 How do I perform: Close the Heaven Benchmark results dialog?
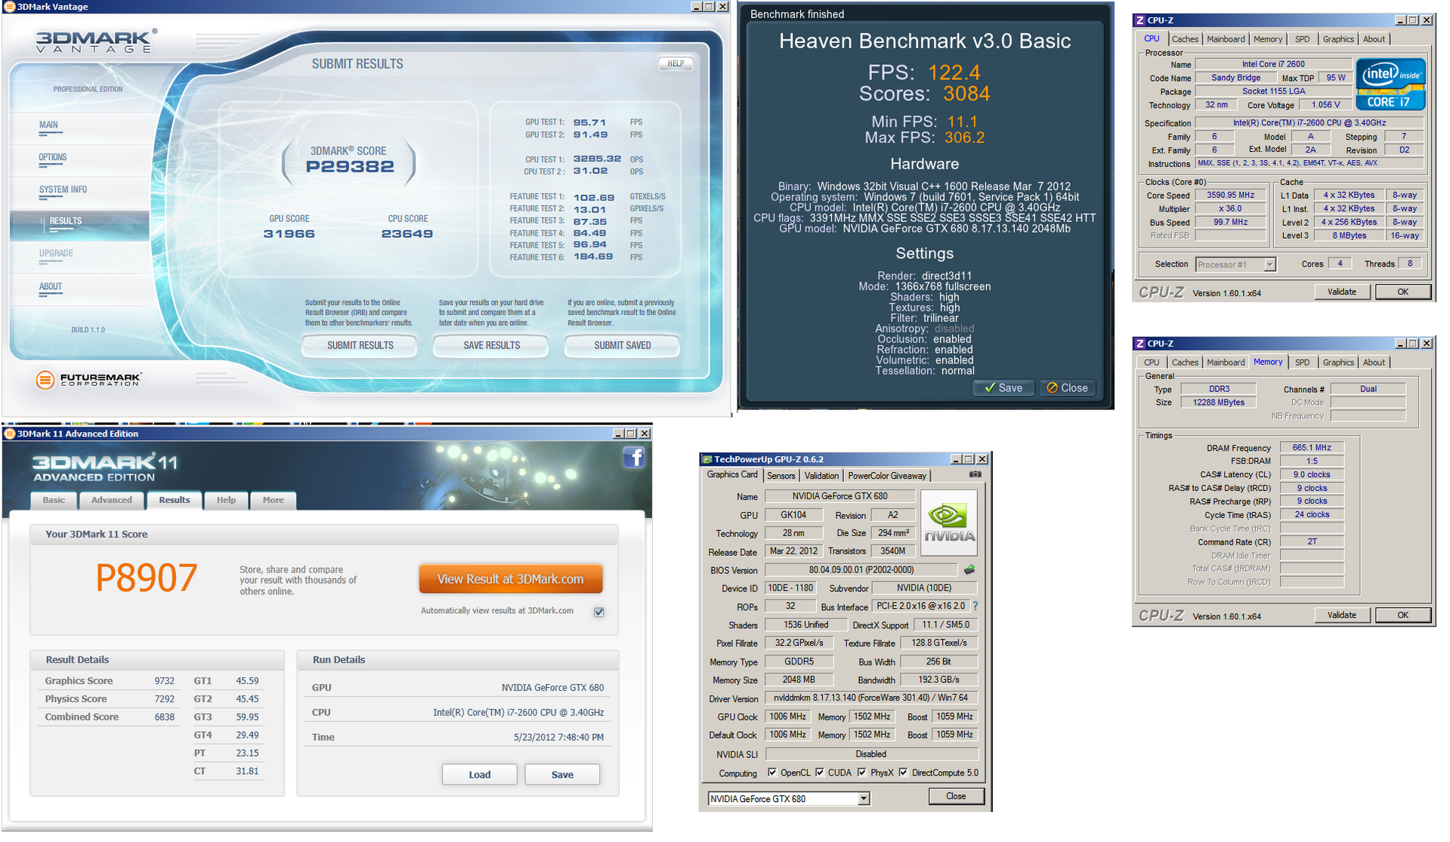(1067, 388)
